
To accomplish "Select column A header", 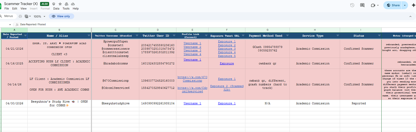I will coord(14,30).
